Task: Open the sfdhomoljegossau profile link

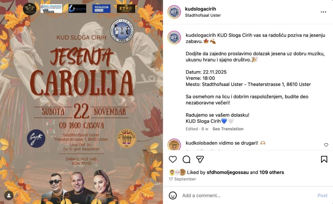Action: pos(227,172)
